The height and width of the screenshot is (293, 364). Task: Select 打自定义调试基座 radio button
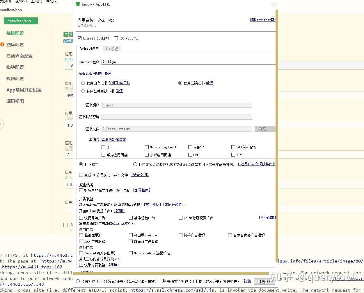coord(135,164)
